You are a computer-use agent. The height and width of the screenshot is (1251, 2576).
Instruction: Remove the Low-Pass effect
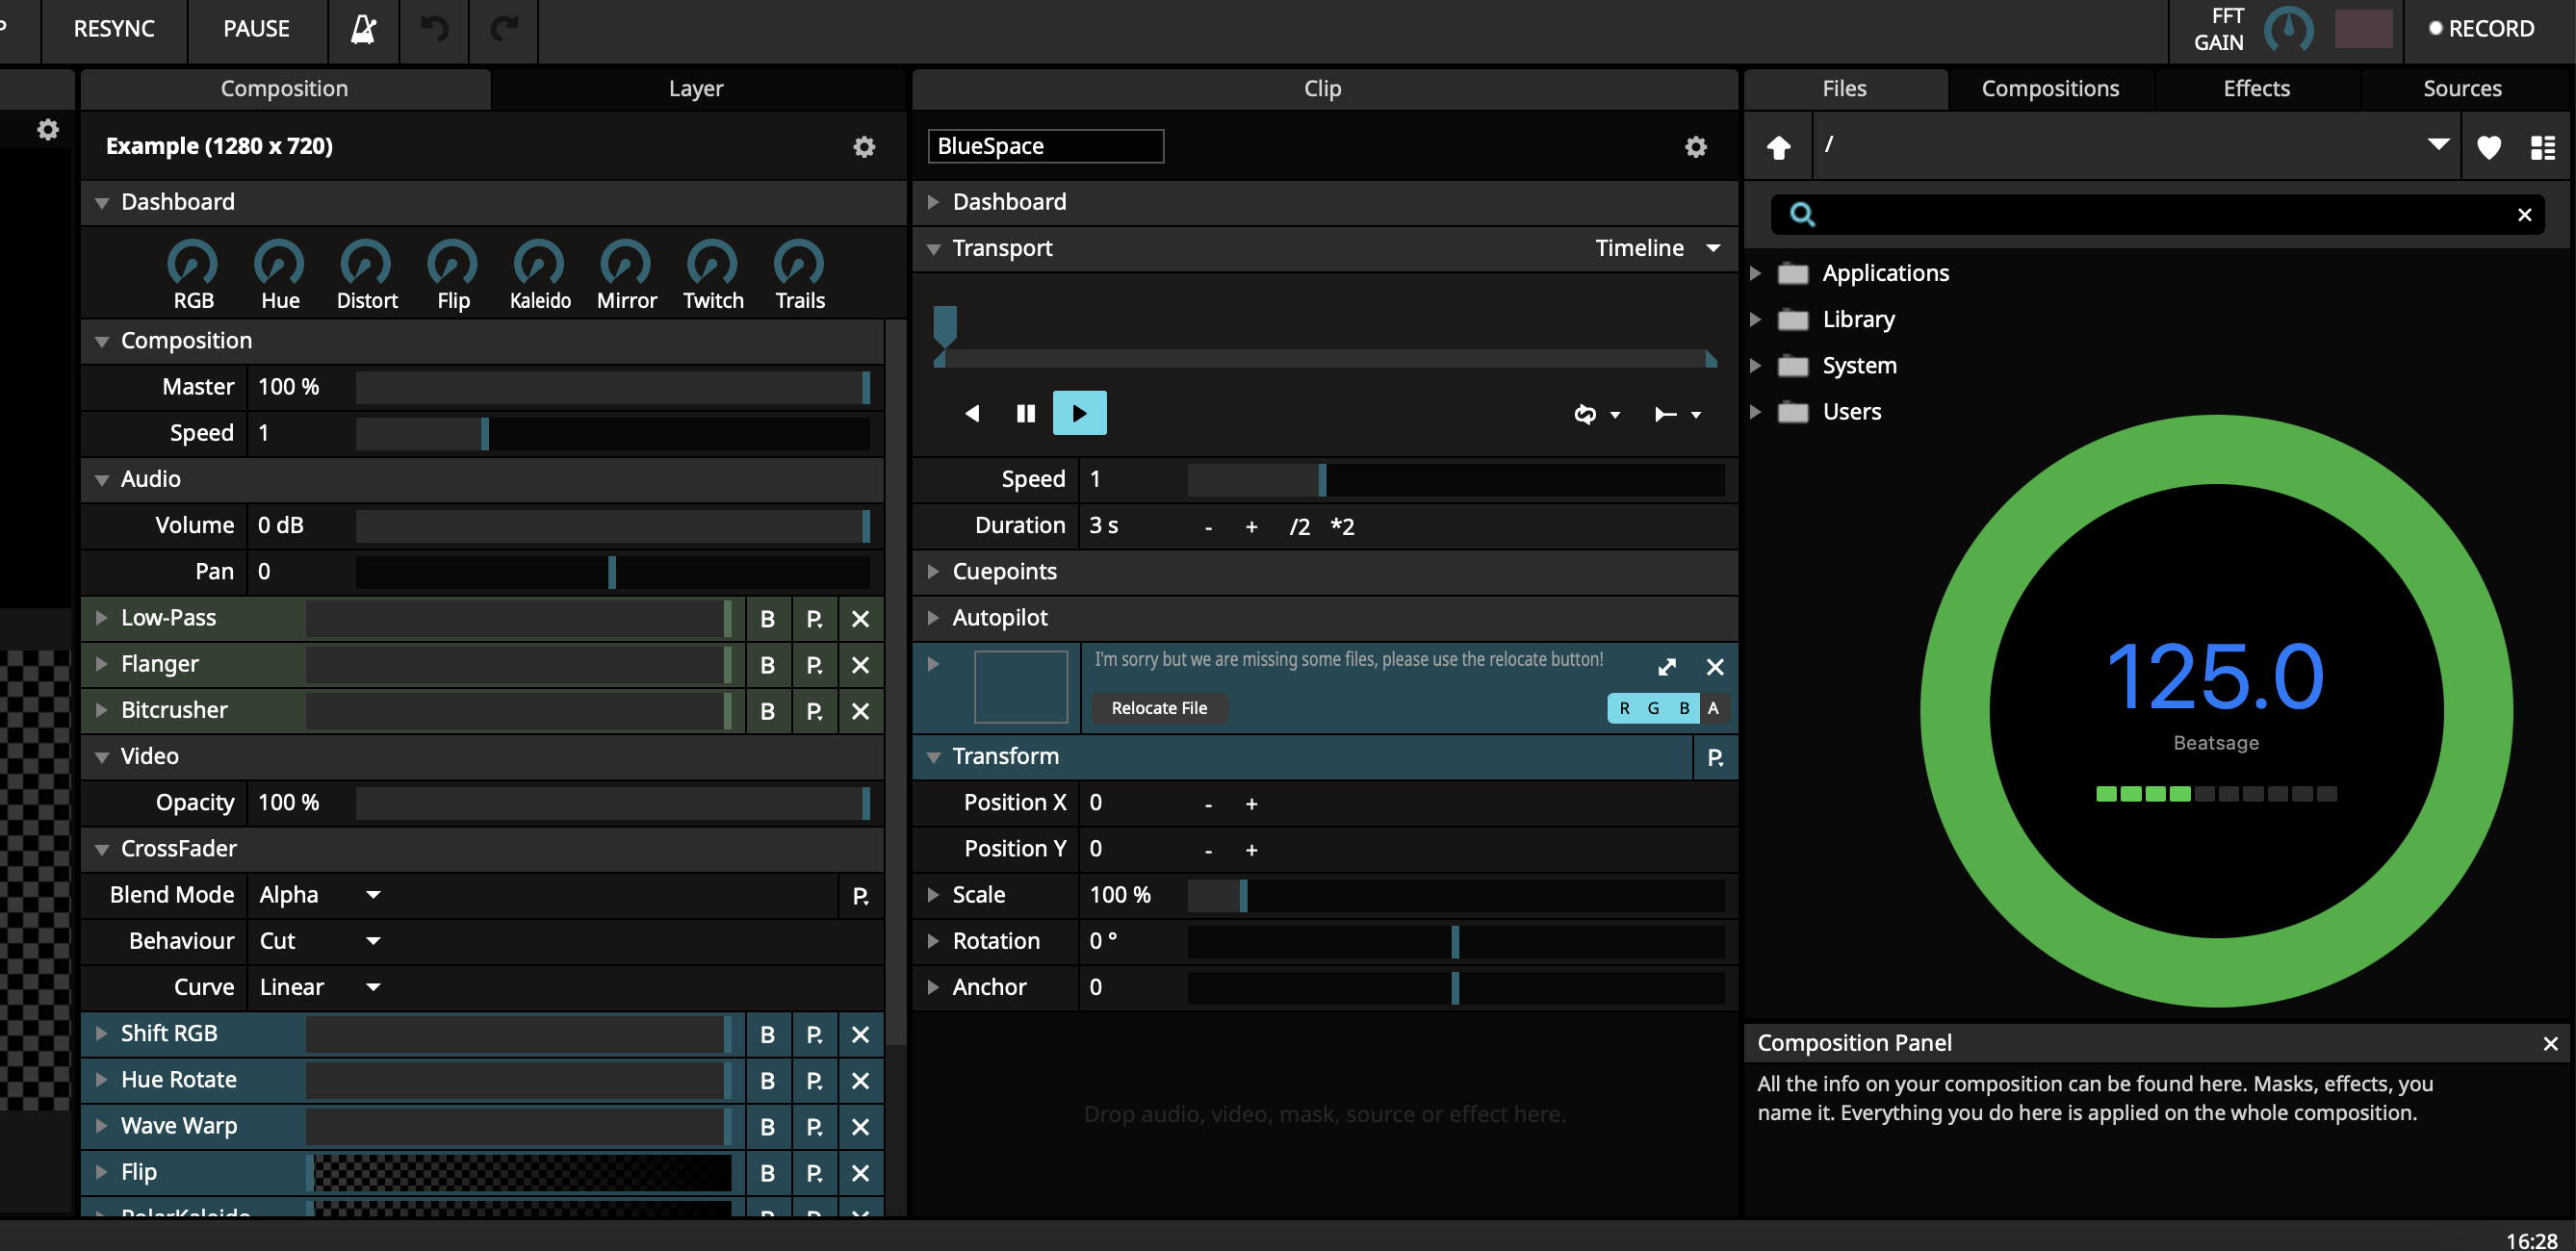[x=860, y=619]
